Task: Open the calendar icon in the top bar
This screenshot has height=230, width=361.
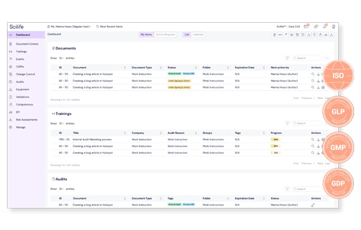Action: tap(306, 27)
